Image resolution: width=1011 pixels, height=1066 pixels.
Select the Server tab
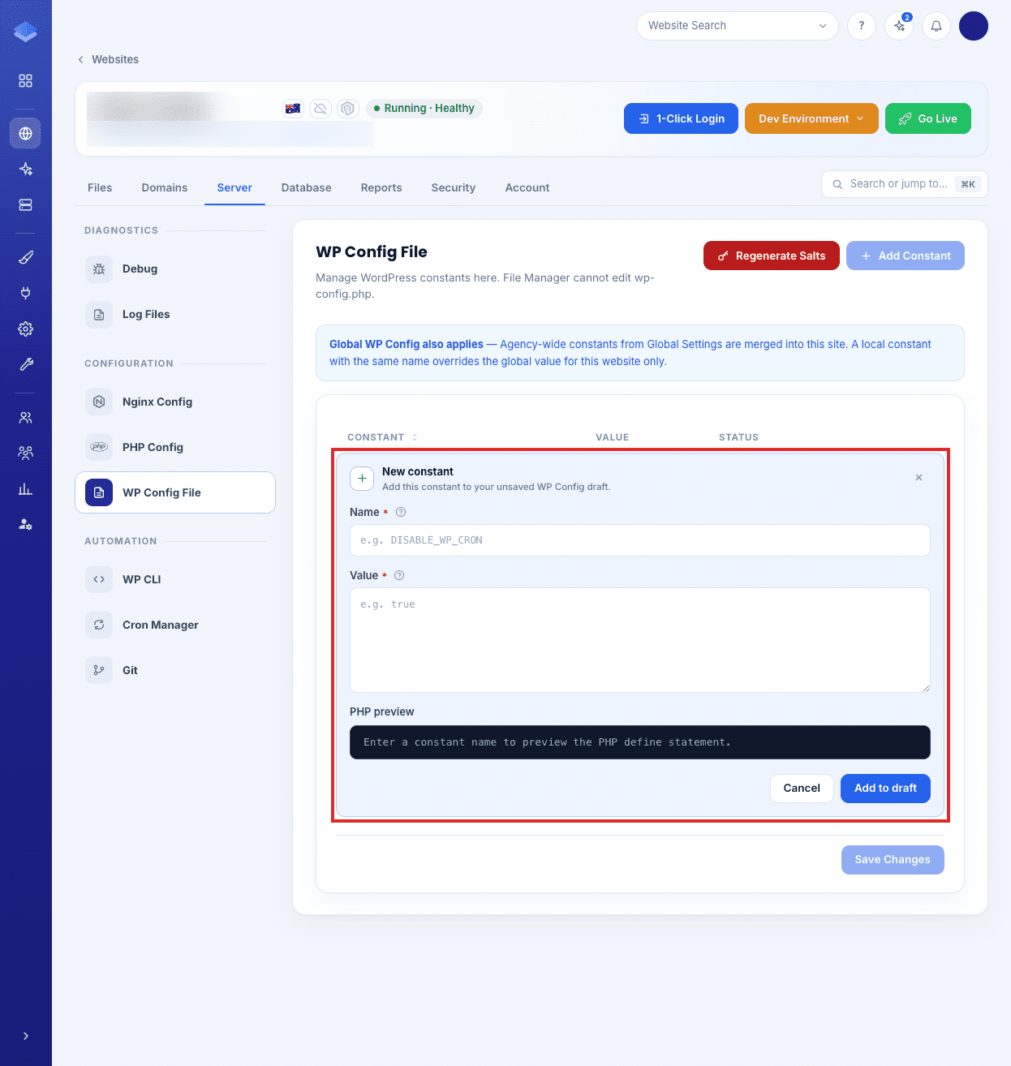234,187
